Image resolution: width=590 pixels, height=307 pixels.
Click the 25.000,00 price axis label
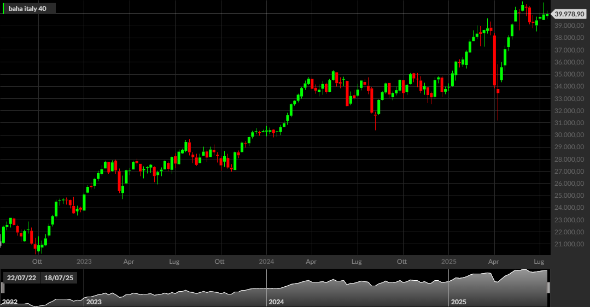(x=569, y=196)
